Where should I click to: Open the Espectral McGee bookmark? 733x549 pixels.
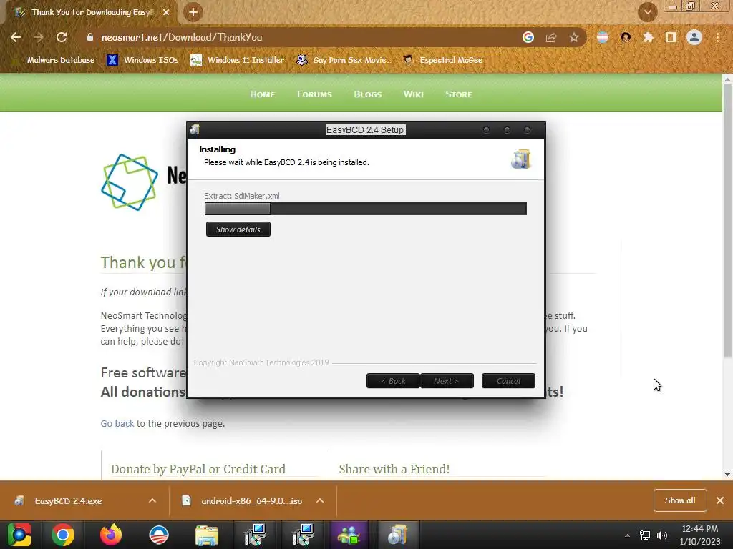coord(443,60)
